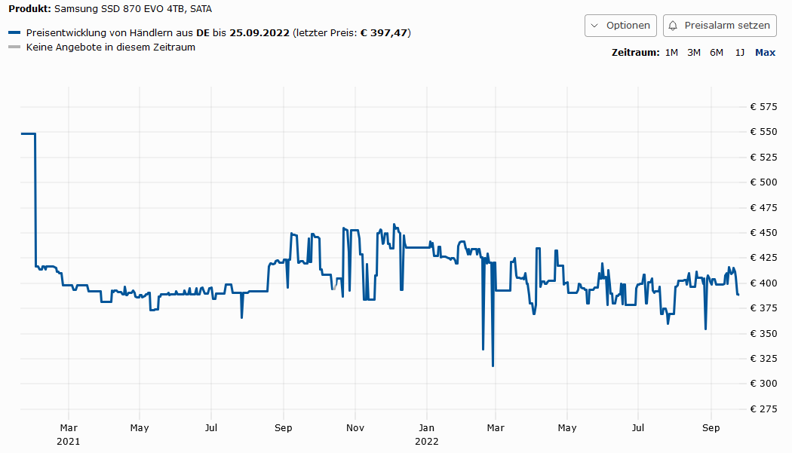Click the € 525 axis label
Viewport: 792px width, 453px height.
pyautogui.click(x=763, y=157)
